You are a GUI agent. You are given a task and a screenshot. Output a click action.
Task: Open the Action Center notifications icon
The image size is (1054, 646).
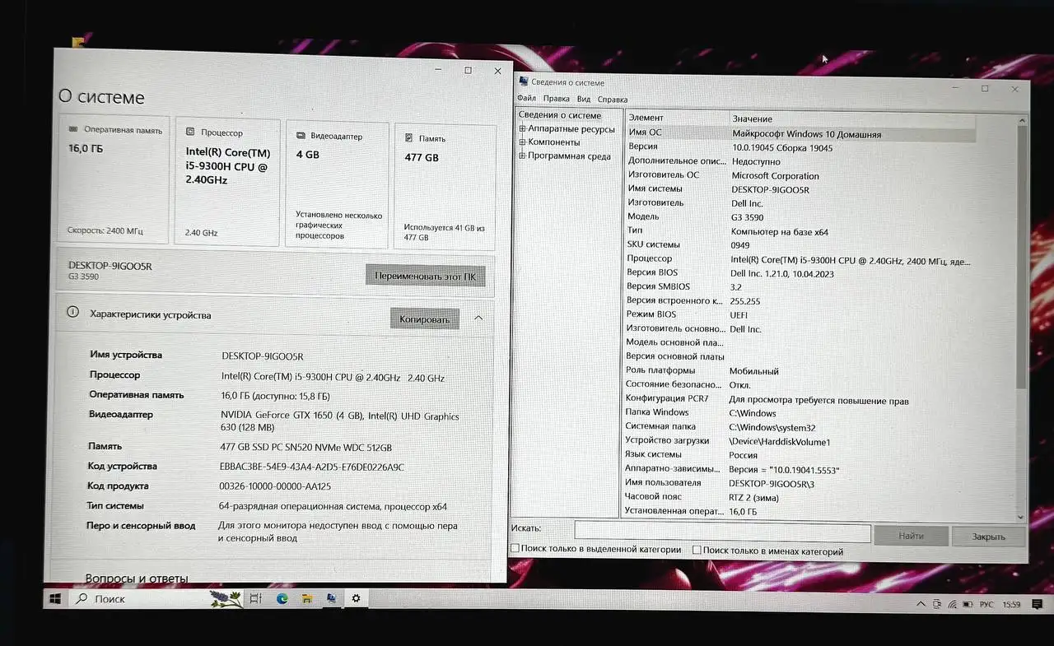pyautogui.click(x=1035, y=605)
